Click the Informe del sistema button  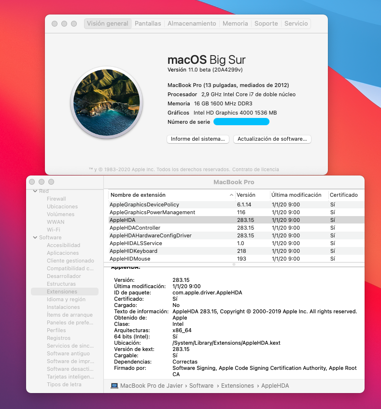[198, 139]
